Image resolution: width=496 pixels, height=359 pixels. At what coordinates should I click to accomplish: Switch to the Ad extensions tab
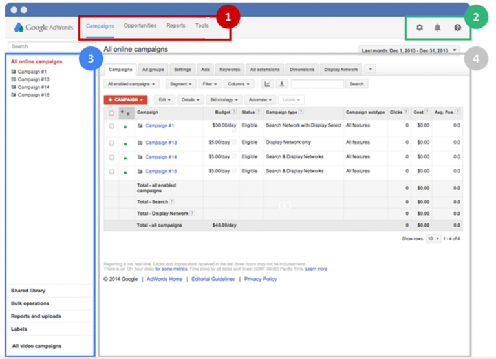pos(264,70)
